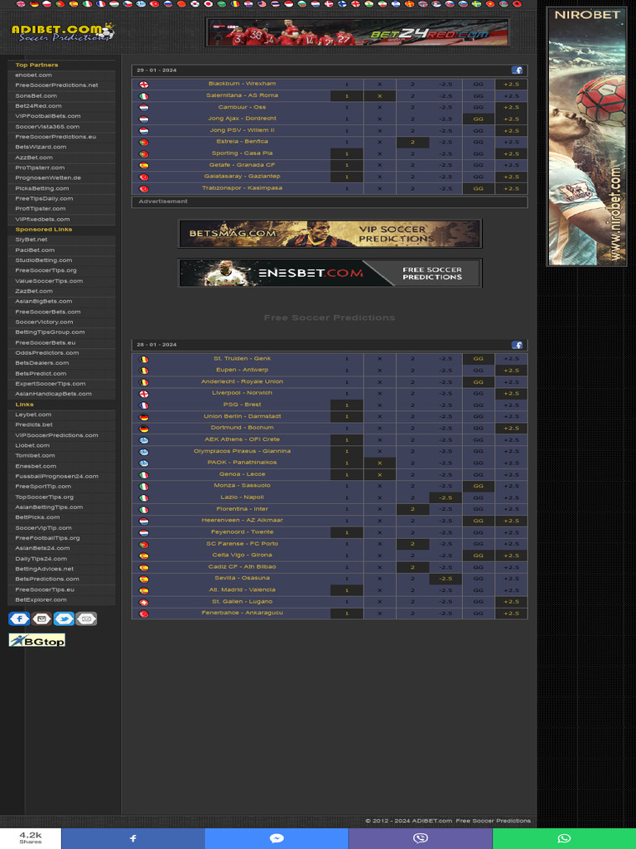This screenshot has height=849, width=636.
Task: Click the ADIBET.COM site logo
Action: coord(63,32)
